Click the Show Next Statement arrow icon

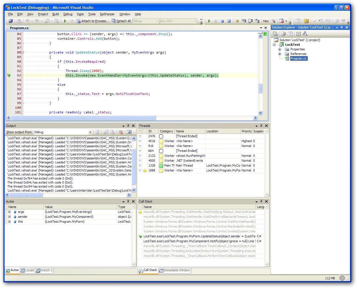237,21
